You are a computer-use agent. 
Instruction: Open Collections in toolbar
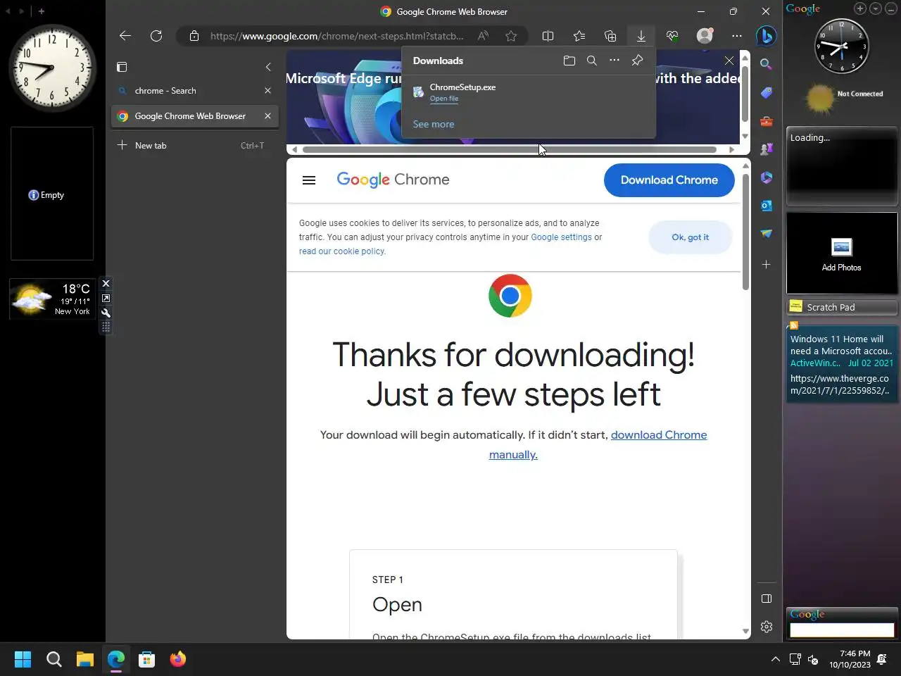(x=610, y=36)
